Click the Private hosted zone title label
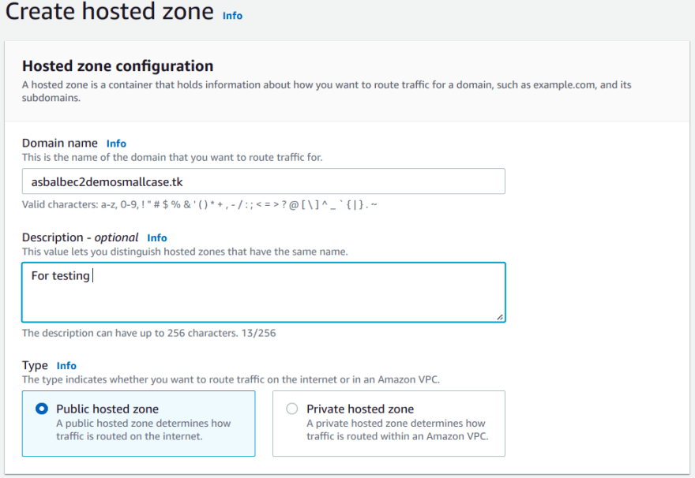This screenshot has height=478, width=695. [x=360, y=409]
